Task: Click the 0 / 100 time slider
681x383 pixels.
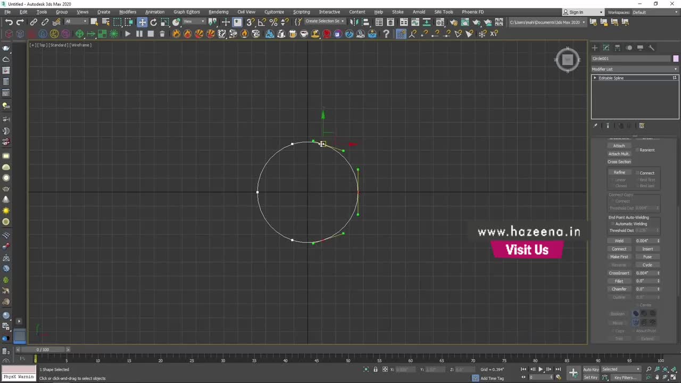Action: 42,349
